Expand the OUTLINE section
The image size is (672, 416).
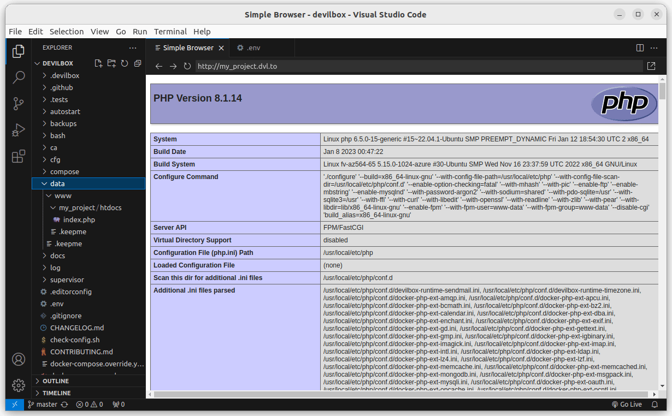click(x=55, y=381)
